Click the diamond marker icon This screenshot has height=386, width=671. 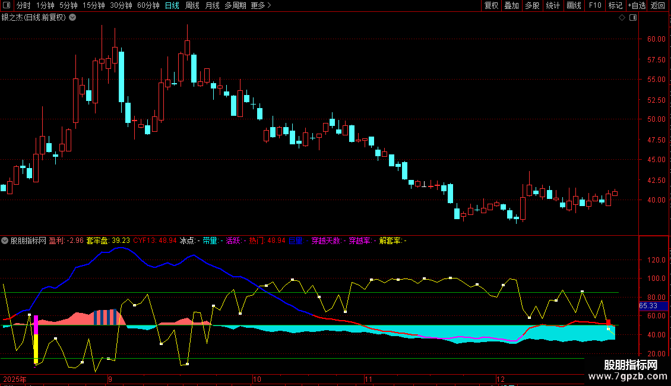point(622,18)
